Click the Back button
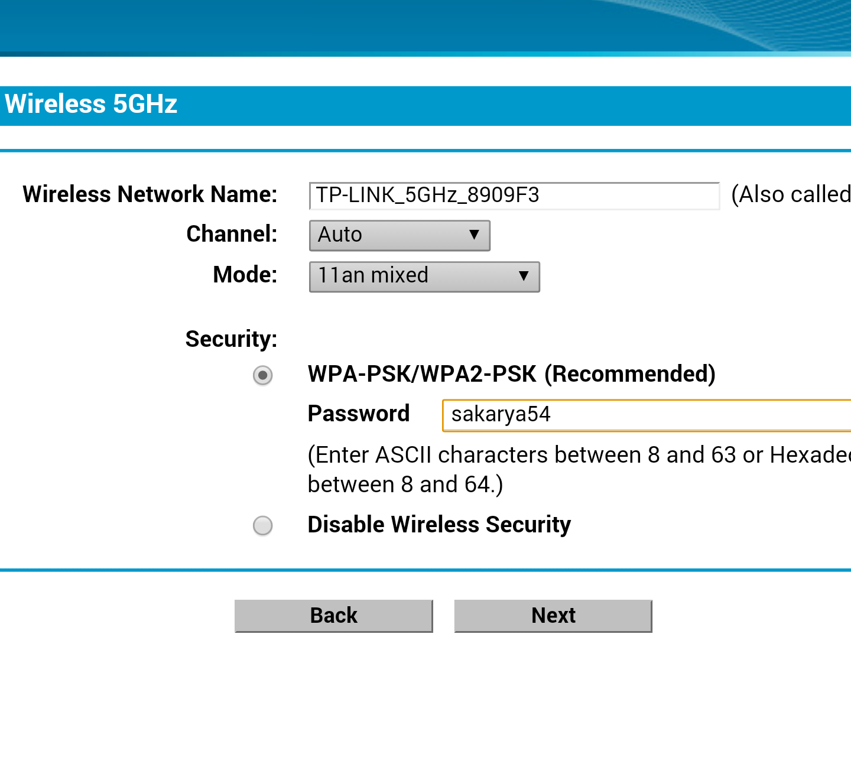Screen dimensions: 851x764 tap(334, 616)
